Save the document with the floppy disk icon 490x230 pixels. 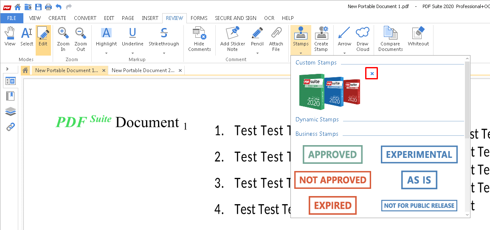tap(38, 6)
